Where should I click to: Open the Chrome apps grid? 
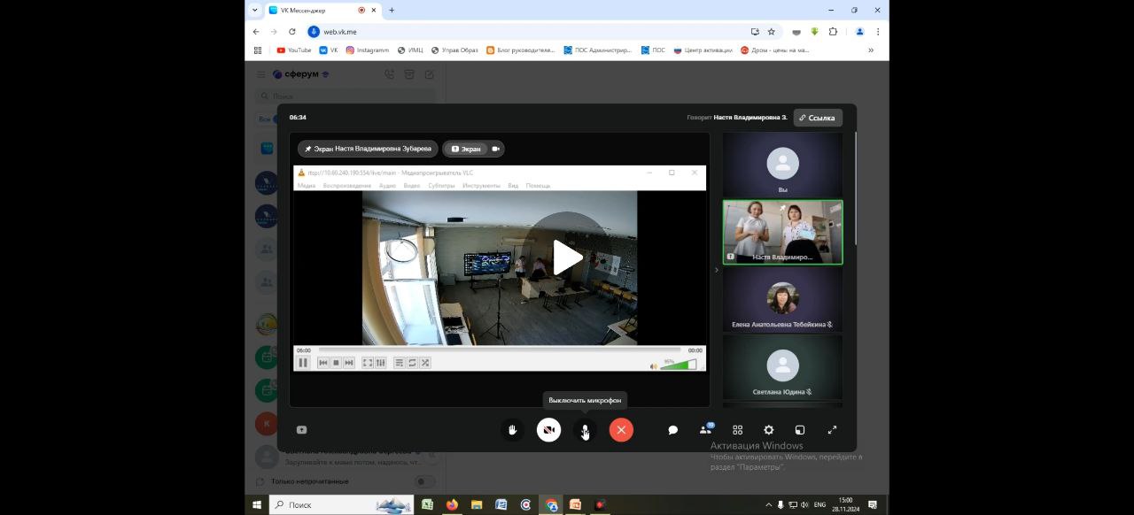click(x=258, y=50)
